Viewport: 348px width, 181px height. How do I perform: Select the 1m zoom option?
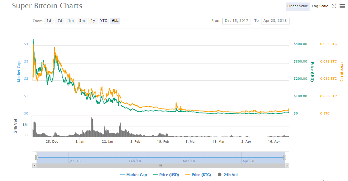pyautogui.click(x=71, y=21)
